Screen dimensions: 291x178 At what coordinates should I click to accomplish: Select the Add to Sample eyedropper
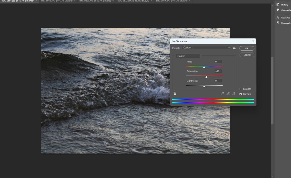click(228, 94)
